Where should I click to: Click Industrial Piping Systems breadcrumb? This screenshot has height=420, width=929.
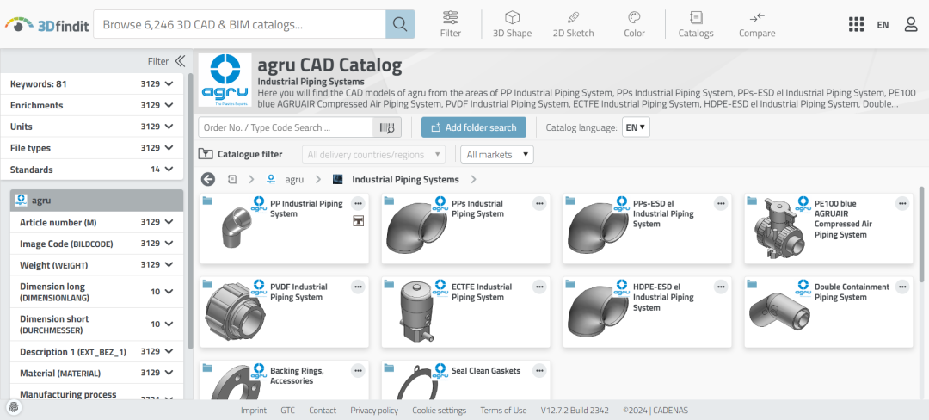tap(405, 179)
